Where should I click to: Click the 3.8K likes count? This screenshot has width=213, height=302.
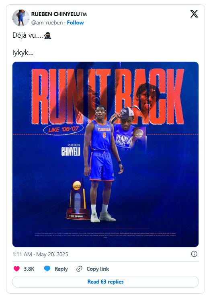click(29, 269)
